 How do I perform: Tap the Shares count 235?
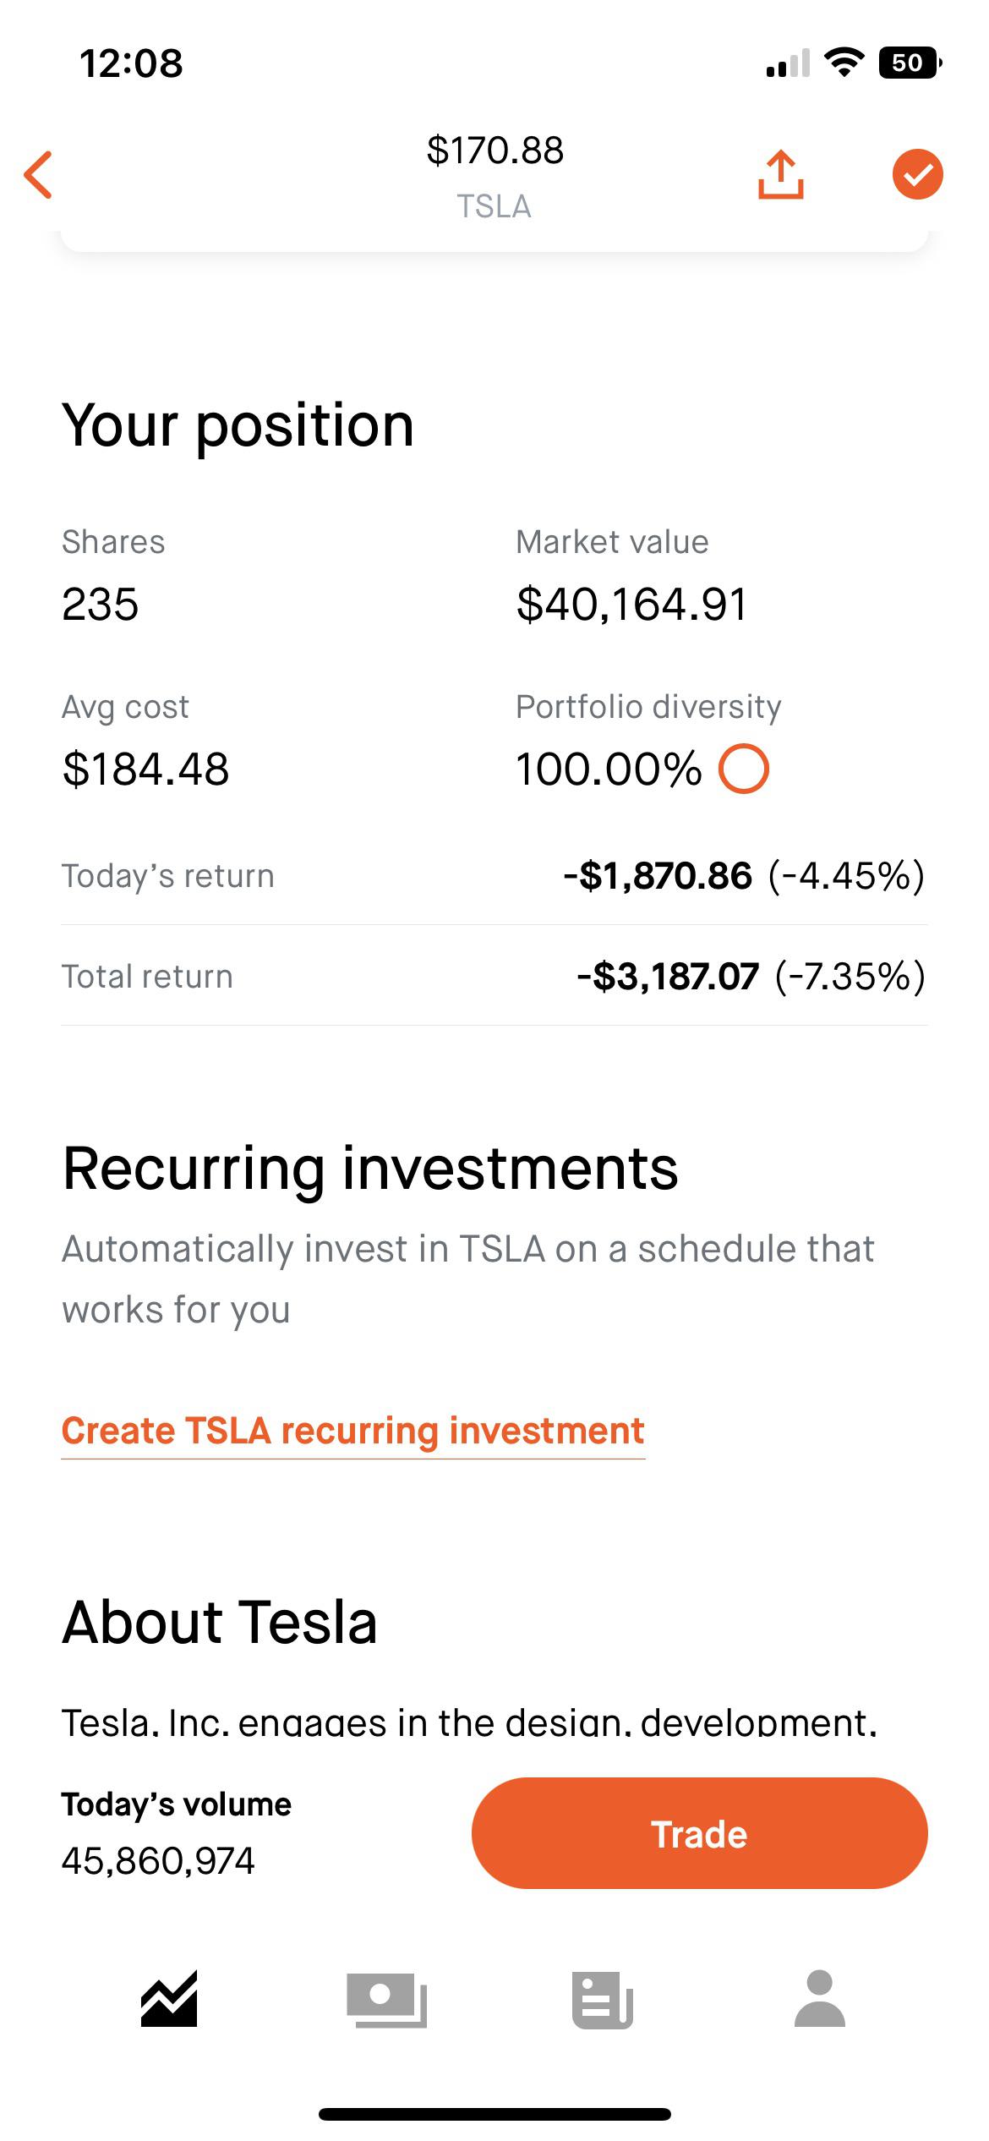point(101,605)
